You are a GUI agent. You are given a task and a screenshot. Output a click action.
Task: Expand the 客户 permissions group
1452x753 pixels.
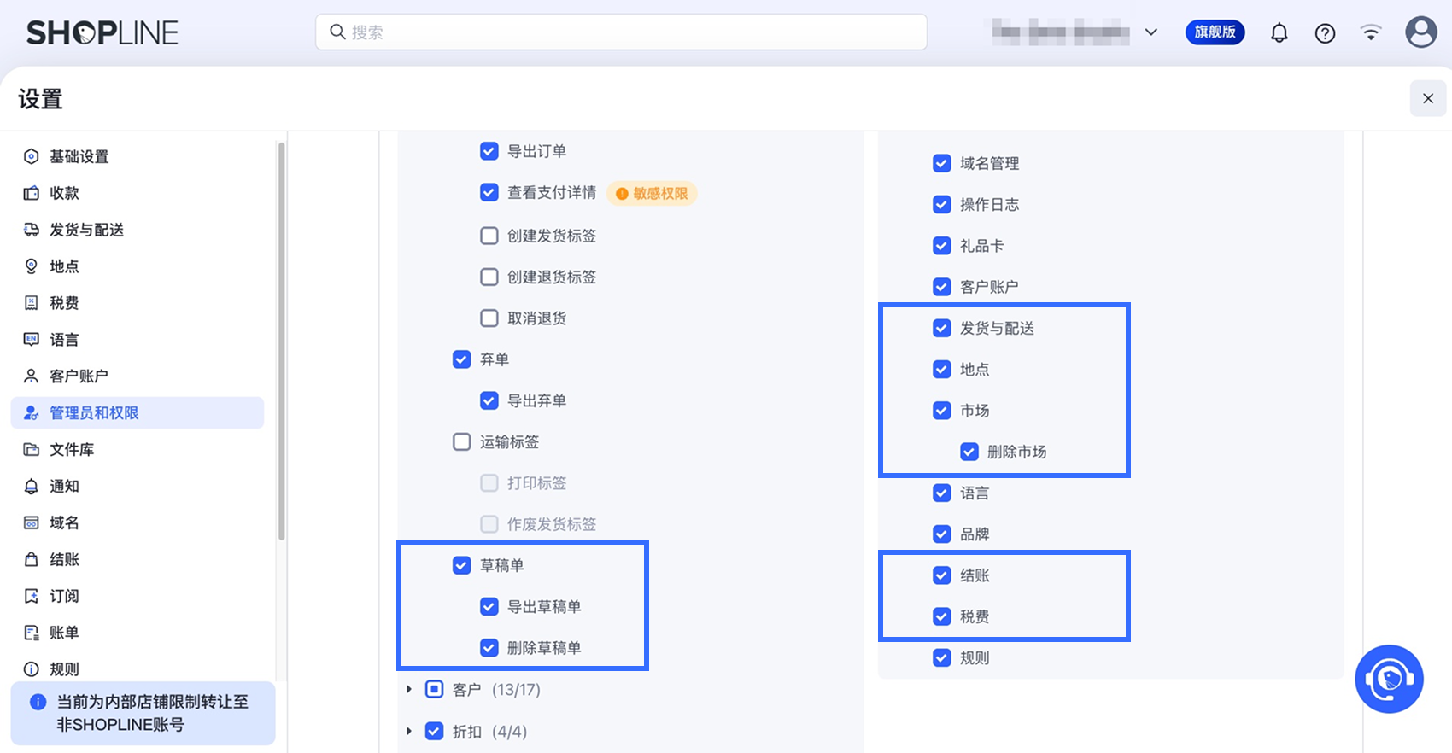point(409,689)
